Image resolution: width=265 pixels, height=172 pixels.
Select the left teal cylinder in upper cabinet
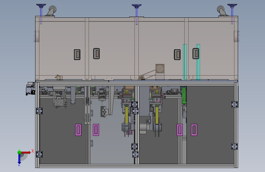(185, 62)
